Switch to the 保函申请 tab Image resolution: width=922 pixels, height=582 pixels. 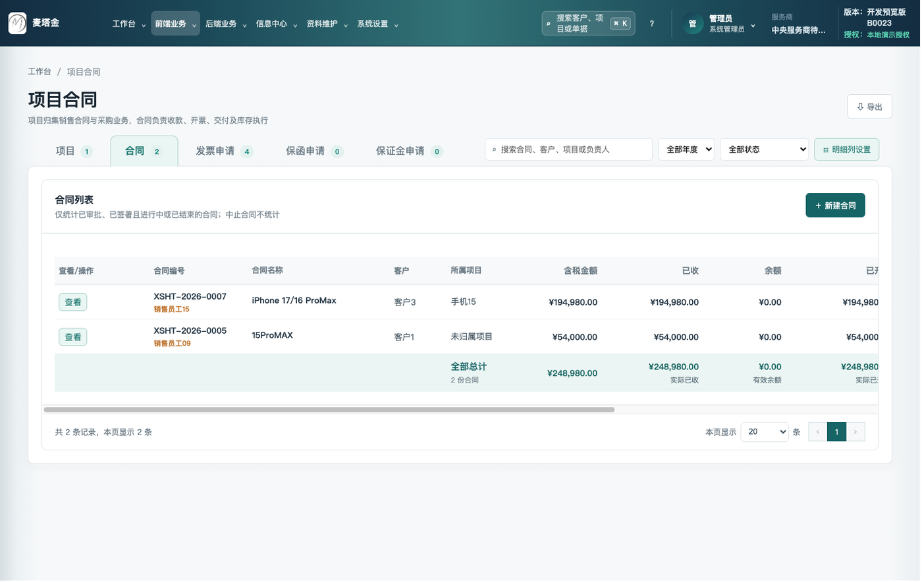pos(315,151)
